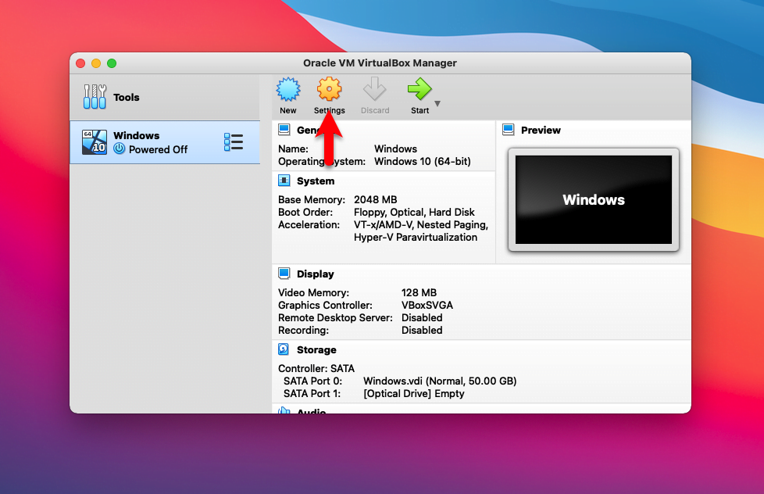Open the System section heading
Viewport: 764px width, 494px height.
316,181
